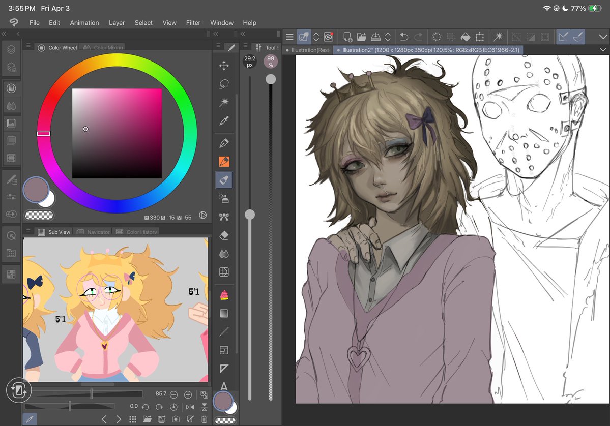This screenshot has height=426, width=610.
Task: Import image with sub view camera icon
Action: pos(176,419)
